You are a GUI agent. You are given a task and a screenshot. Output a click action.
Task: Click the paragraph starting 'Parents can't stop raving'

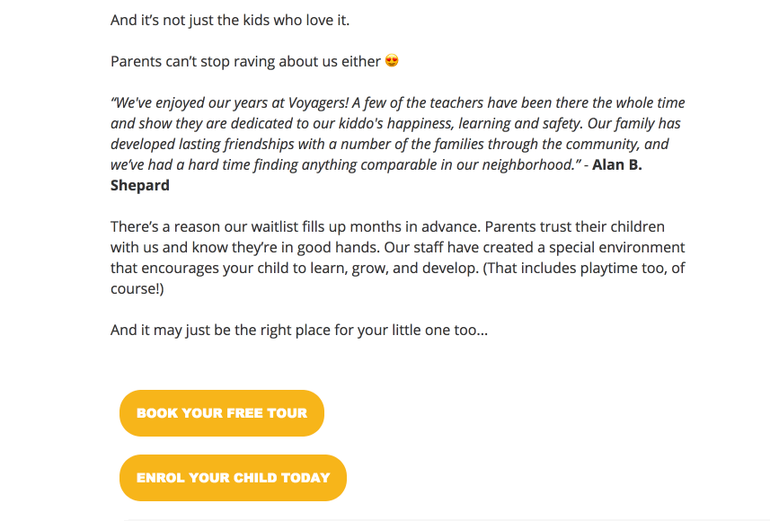point(248,60)
